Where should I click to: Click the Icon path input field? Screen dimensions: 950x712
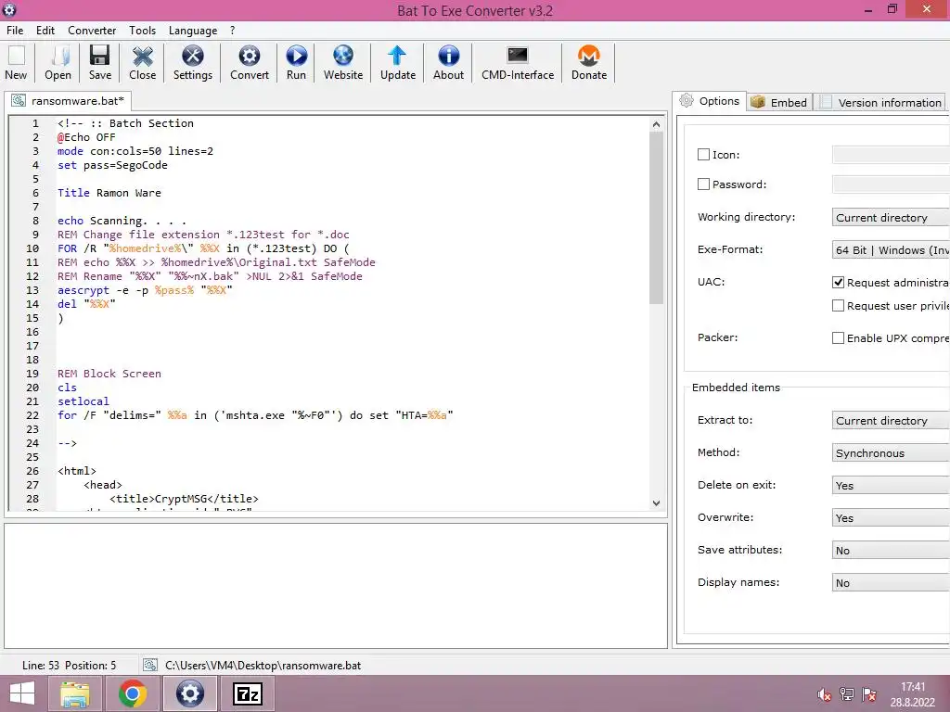click(x=891, y=155)
